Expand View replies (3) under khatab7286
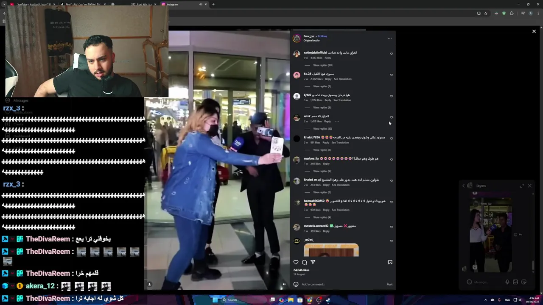The width and height of the screenshot is (543, 305). pyautogui.click(x=322, y=150)
